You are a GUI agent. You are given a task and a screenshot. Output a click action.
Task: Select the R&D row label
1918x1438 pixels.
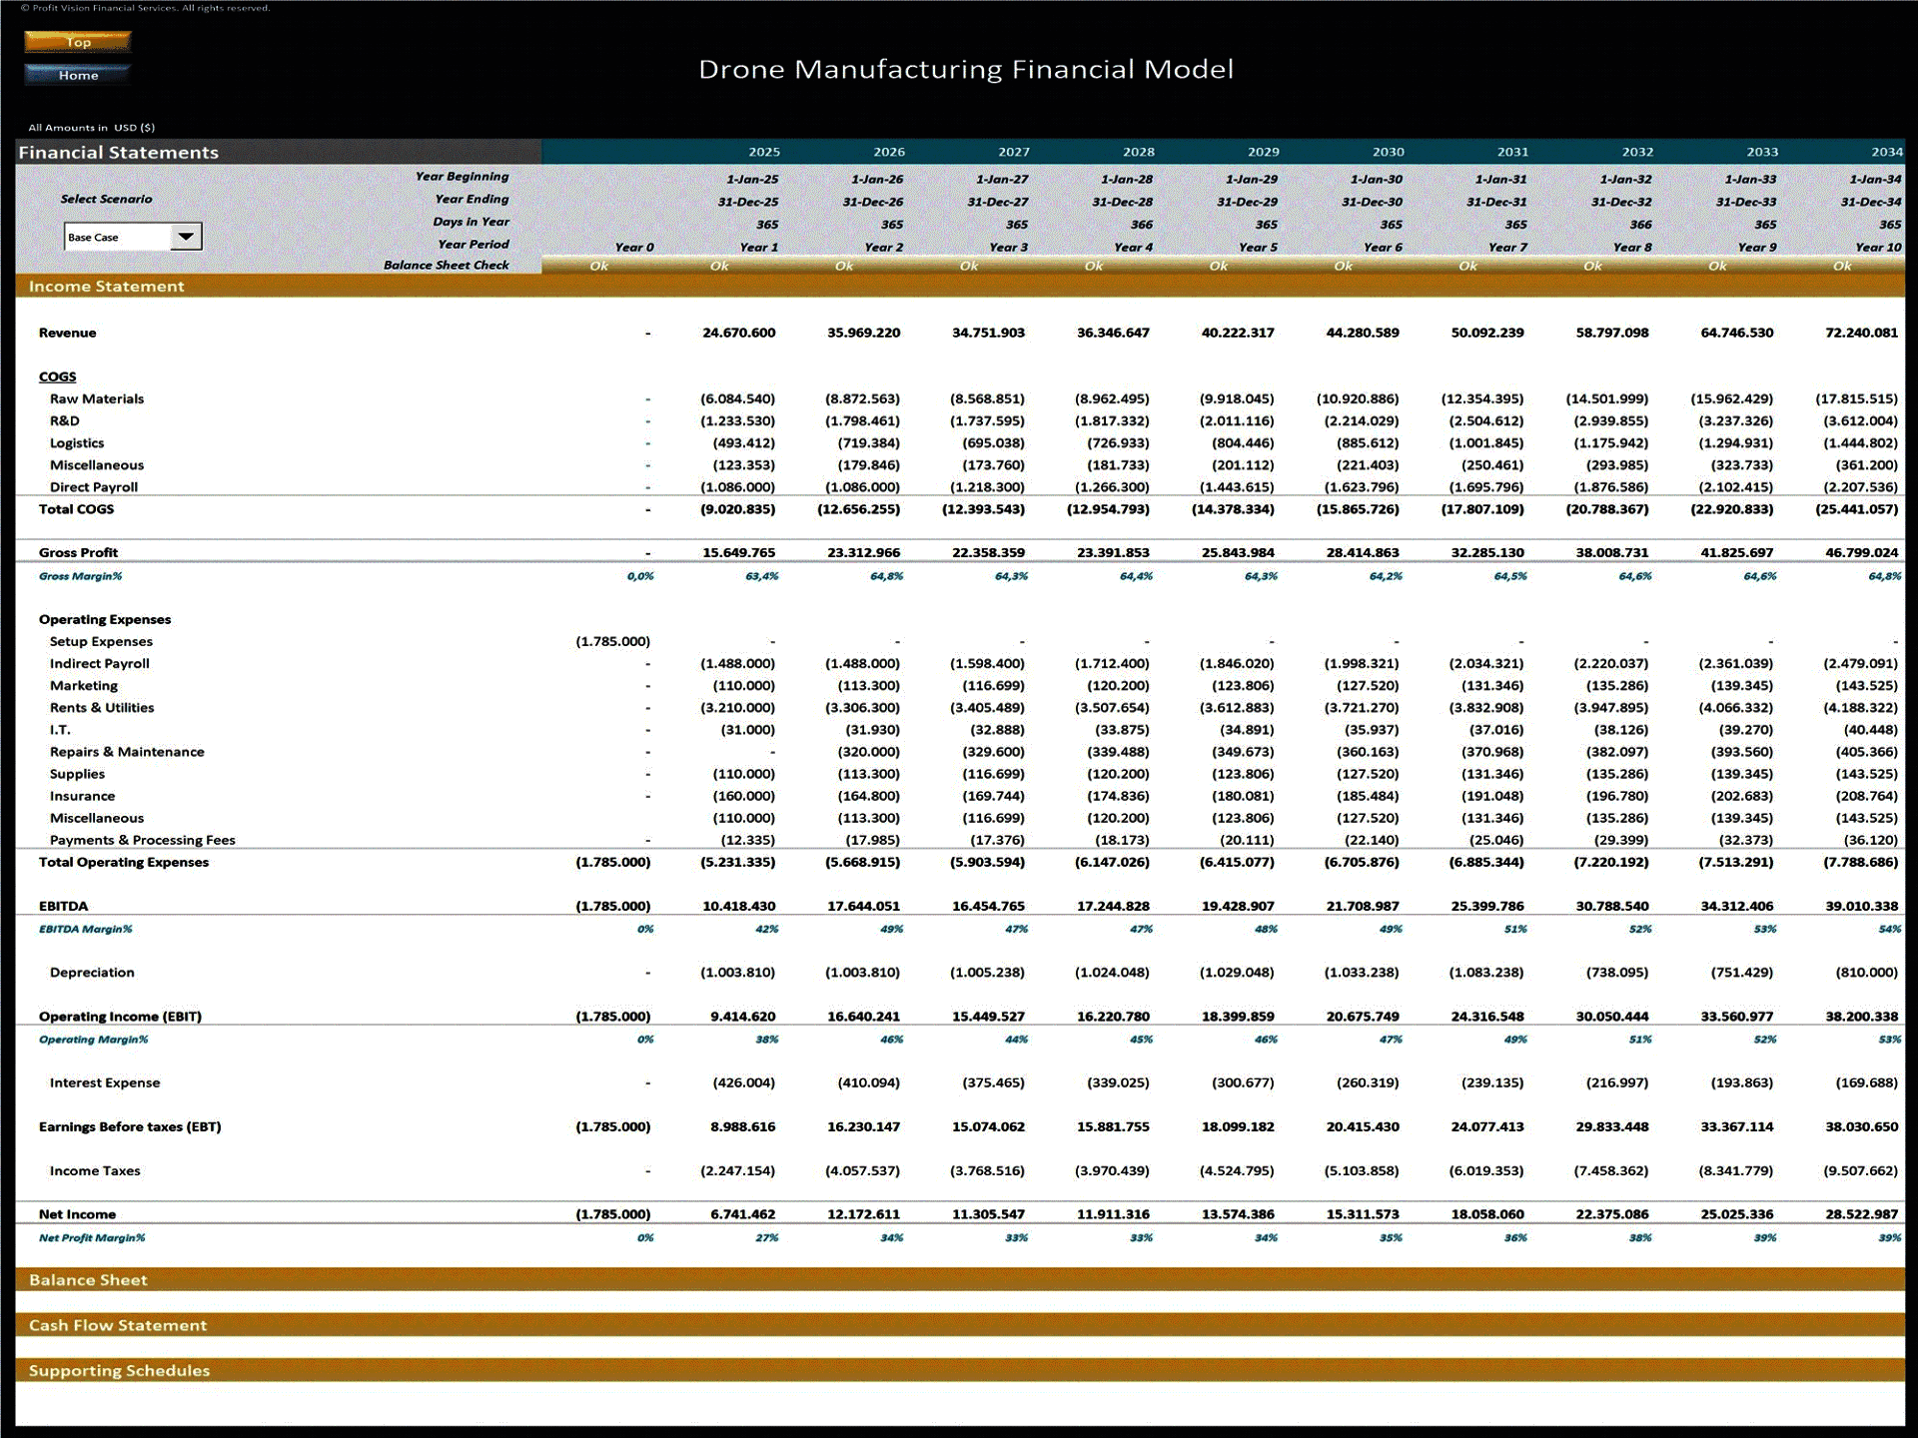pyautogui.click(x=65, y=420)
